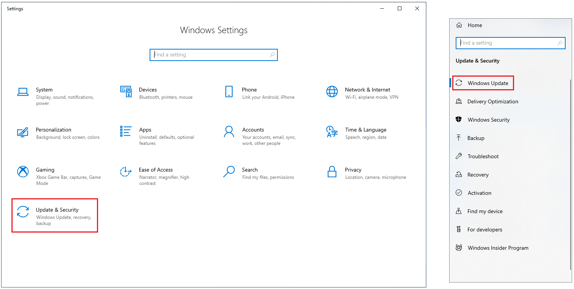Go to Windows Update in sidebar
Viewport: 574px width, 289px height.
488,83
